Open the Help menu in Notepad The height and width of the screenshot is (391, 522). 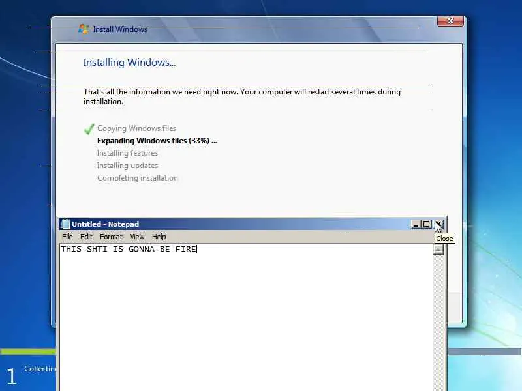tap(159, 237)
